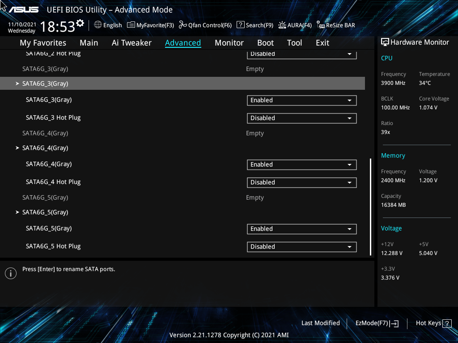Switch to the Main tab
This screenshot has height=343, width=458.
pos(89,43)
